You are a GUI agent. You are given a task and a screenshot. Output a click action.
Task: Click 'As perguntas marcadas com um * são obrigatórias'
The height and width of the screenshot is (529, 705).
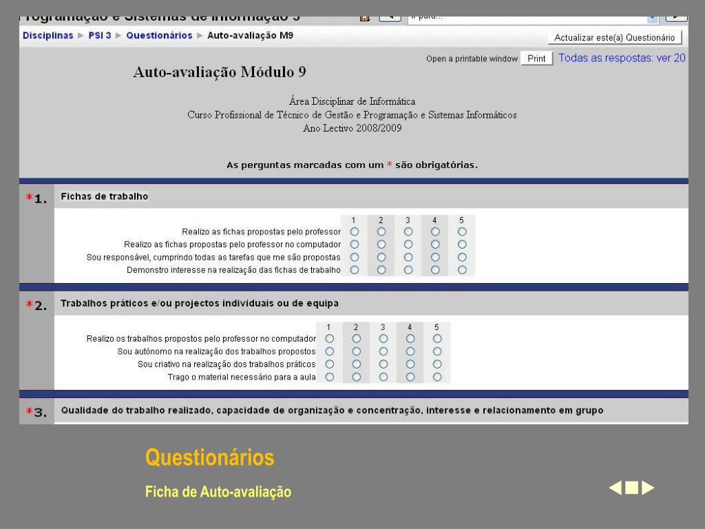[x=352, y=165]
